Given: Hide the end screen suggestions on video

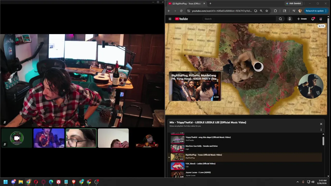Looking at the screenshot, I should click(x=321, y=26).
